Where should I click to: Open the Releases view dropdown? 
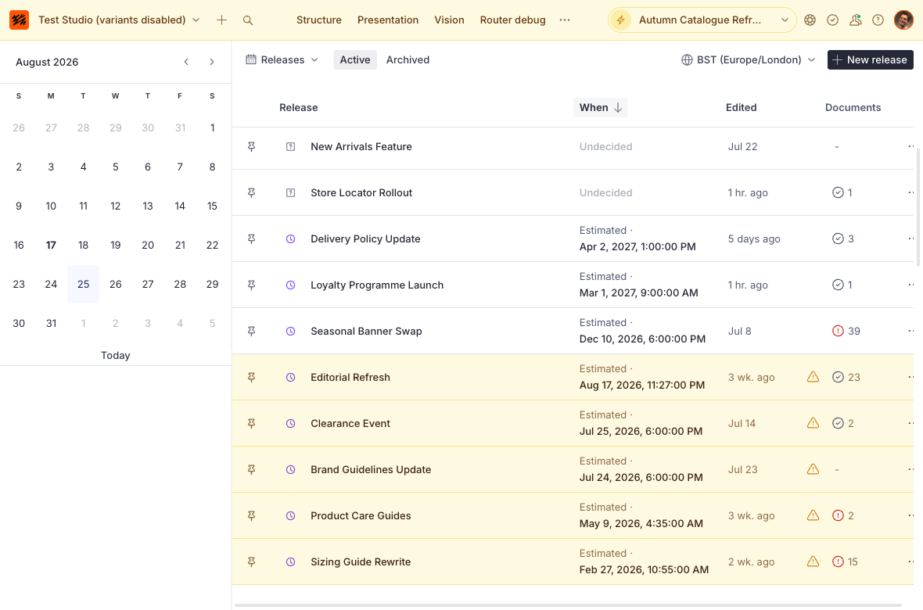[x=282, y=60]
